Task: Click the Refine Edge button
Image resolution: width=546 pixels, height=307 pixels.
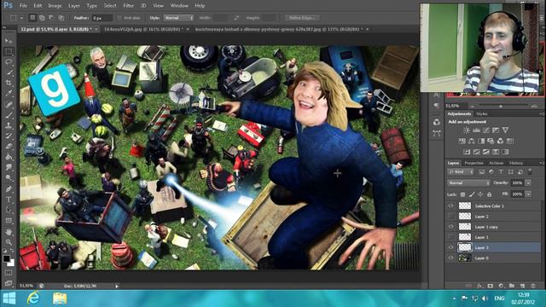Action: (302, 18)
